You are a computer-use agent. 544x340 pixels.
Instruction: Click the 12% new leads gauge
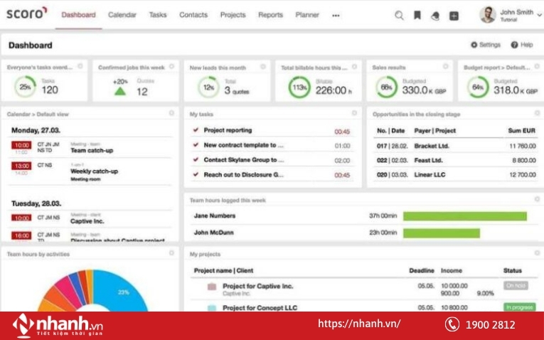pos(208,87)
